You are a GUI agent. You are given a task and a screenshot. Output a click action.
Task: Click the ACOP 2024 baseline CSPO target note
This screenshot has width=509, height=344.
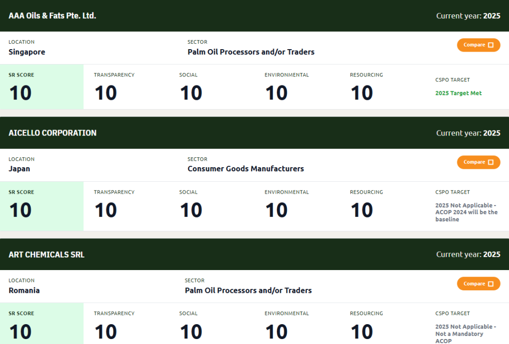click(466, 212)
